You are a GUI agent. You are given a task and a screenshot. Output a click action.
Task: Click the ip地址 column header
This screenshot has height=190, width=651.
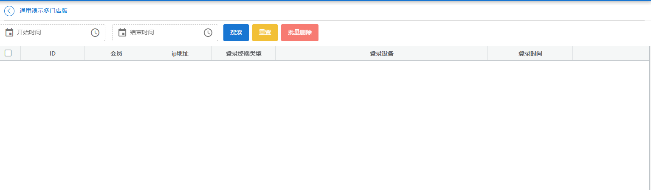click(x=180, y=53)
